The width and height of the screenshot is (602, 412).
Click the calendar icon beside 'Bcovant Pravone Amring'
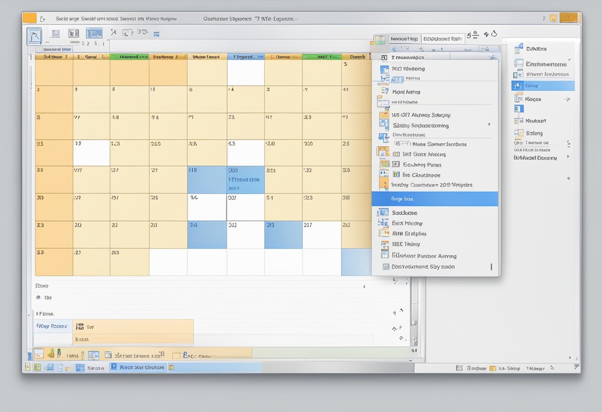click(385, 256)
